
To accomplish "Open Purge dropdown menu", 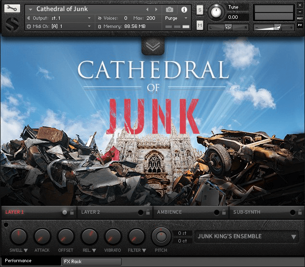I will (x=186, y=18).
